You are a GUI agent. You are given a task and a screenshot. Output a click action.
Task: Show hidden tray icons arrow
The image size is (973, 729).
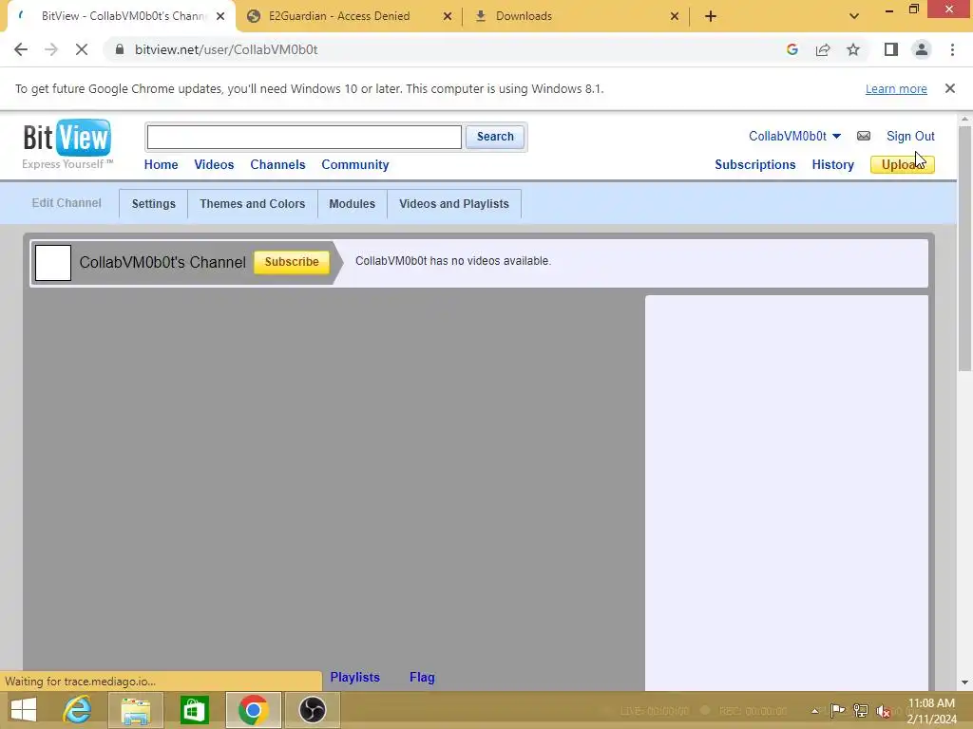pos(814,710)
